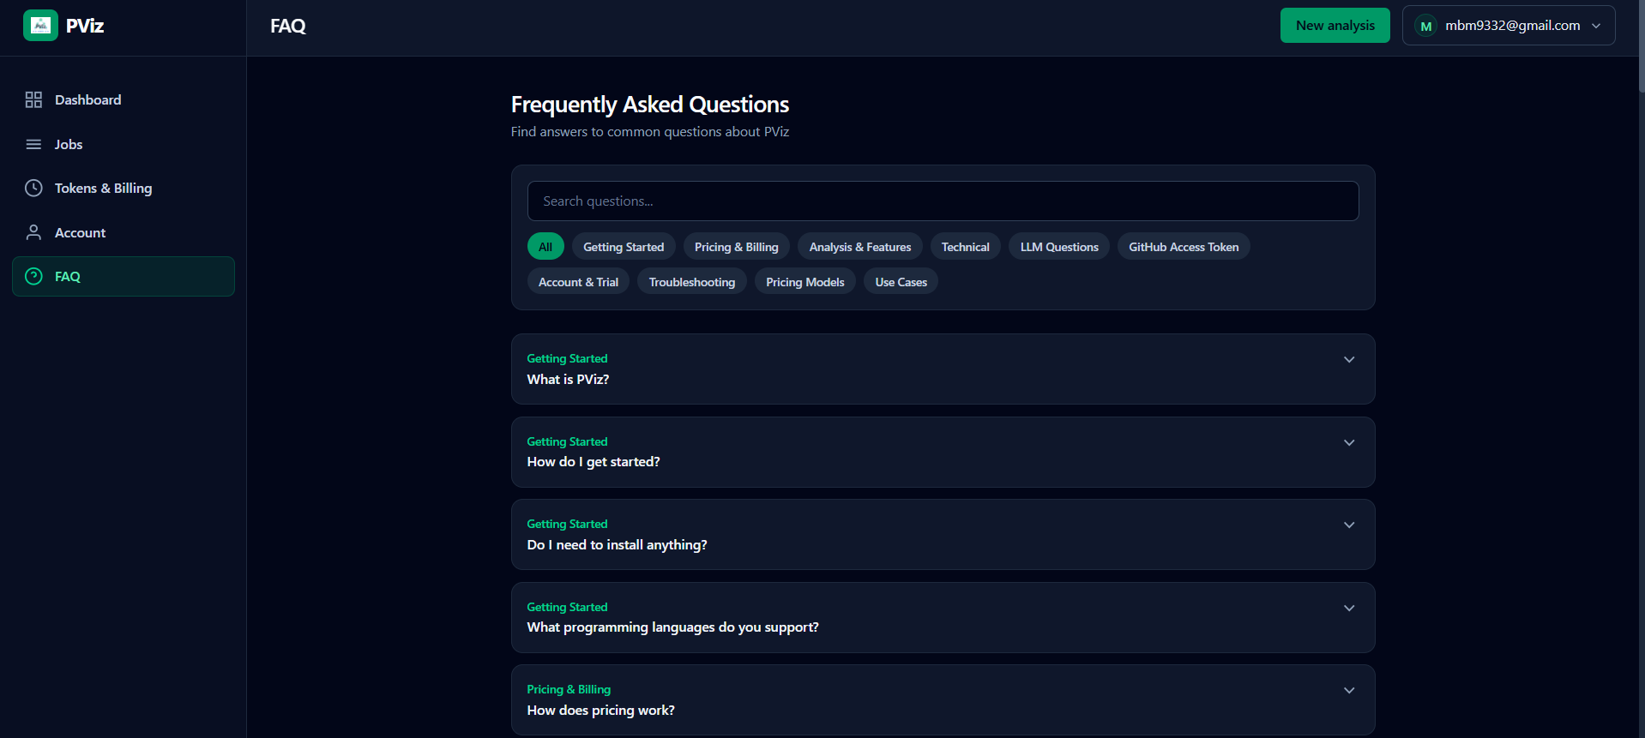Click the All filter button
This screenshot has height=738, width=1645.
[545, 246]
